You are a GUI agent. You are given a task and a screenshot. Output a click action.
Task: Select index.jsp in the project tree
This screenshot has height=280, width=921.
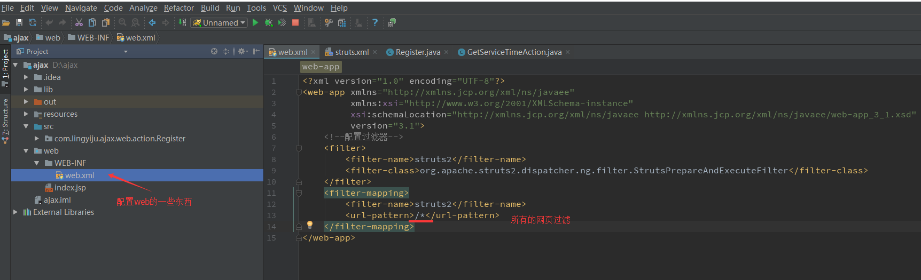tap(69, 188)
